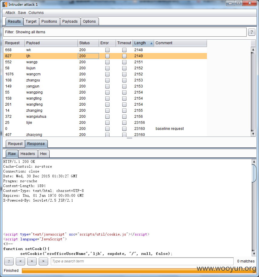The height and width of the screenshot is (277, 259).
Task: Click the 2149 length cell
Action: click(x=143, y=56)
